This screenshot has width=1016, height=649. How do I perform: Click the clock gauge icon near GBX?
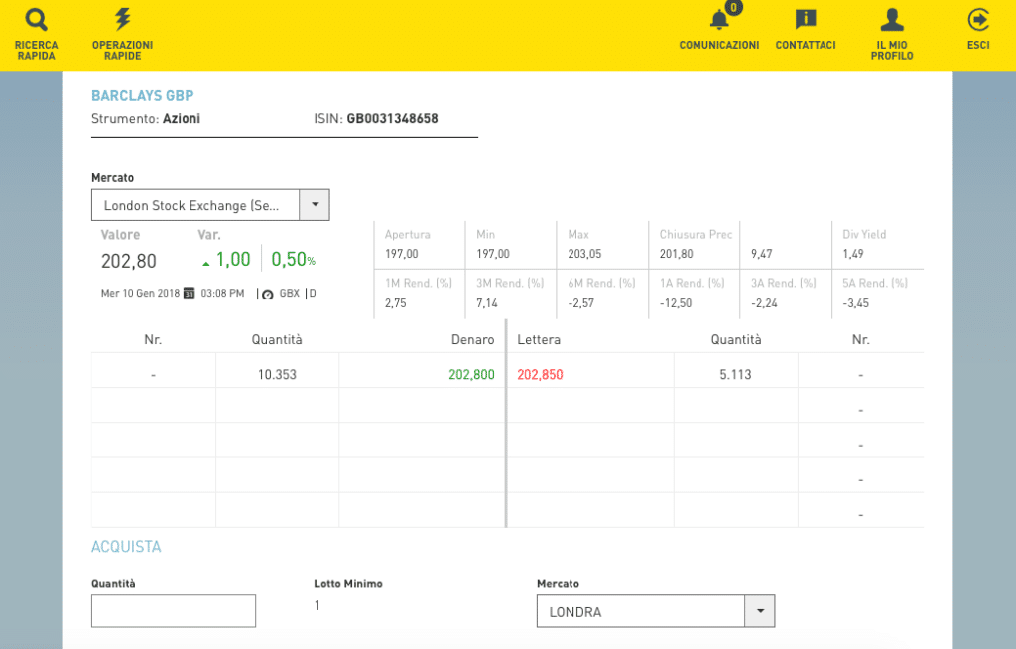(267, 294)
